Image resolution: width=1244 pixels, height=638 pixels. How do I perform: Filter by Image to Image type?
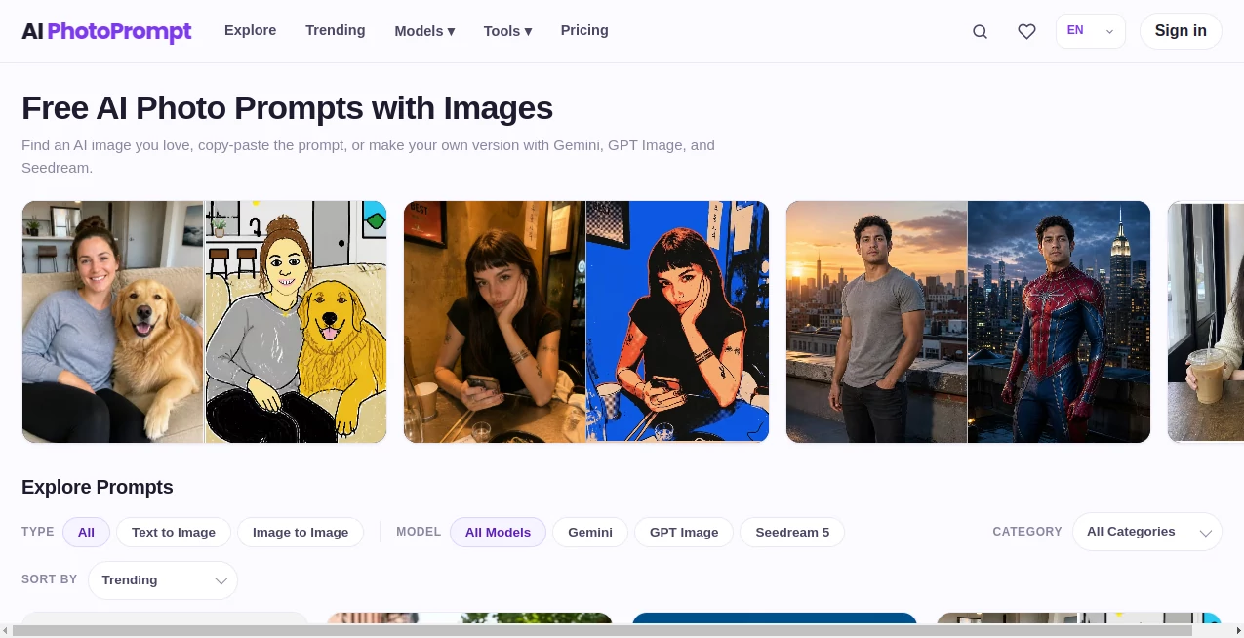(301, 532)
